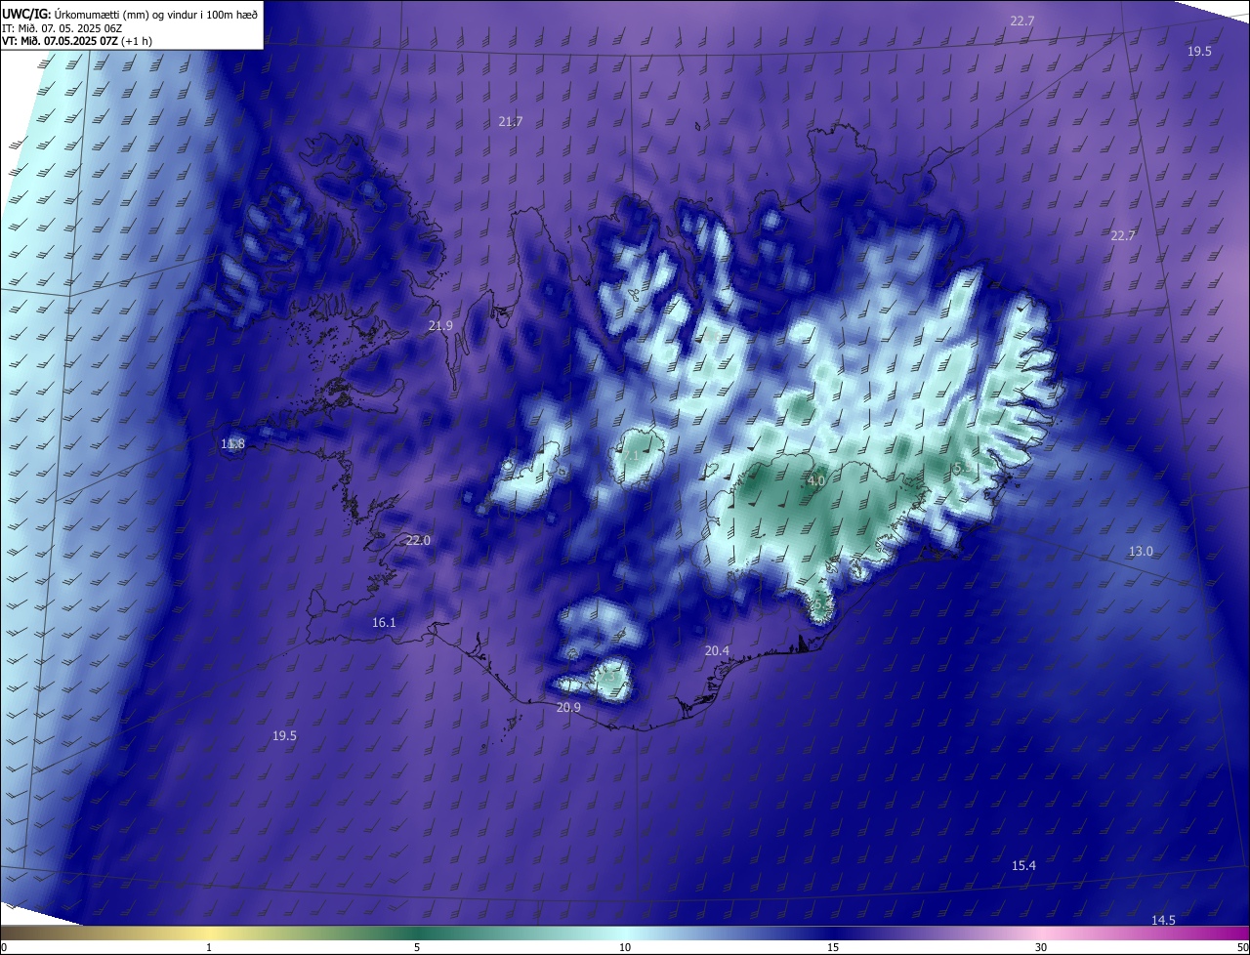Click the '13.0' value on the map
This screenshot has width=1250, height=955.
(1141, 552)
